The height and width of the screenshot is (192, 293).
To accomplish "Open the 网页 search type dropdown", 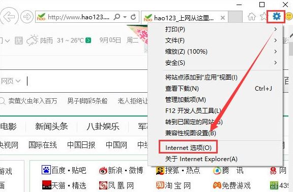I will (11, 81).
